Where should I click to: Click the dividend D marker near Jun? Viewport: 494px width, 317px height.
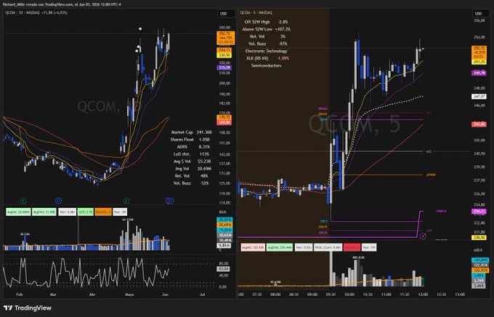pos(170,200)
